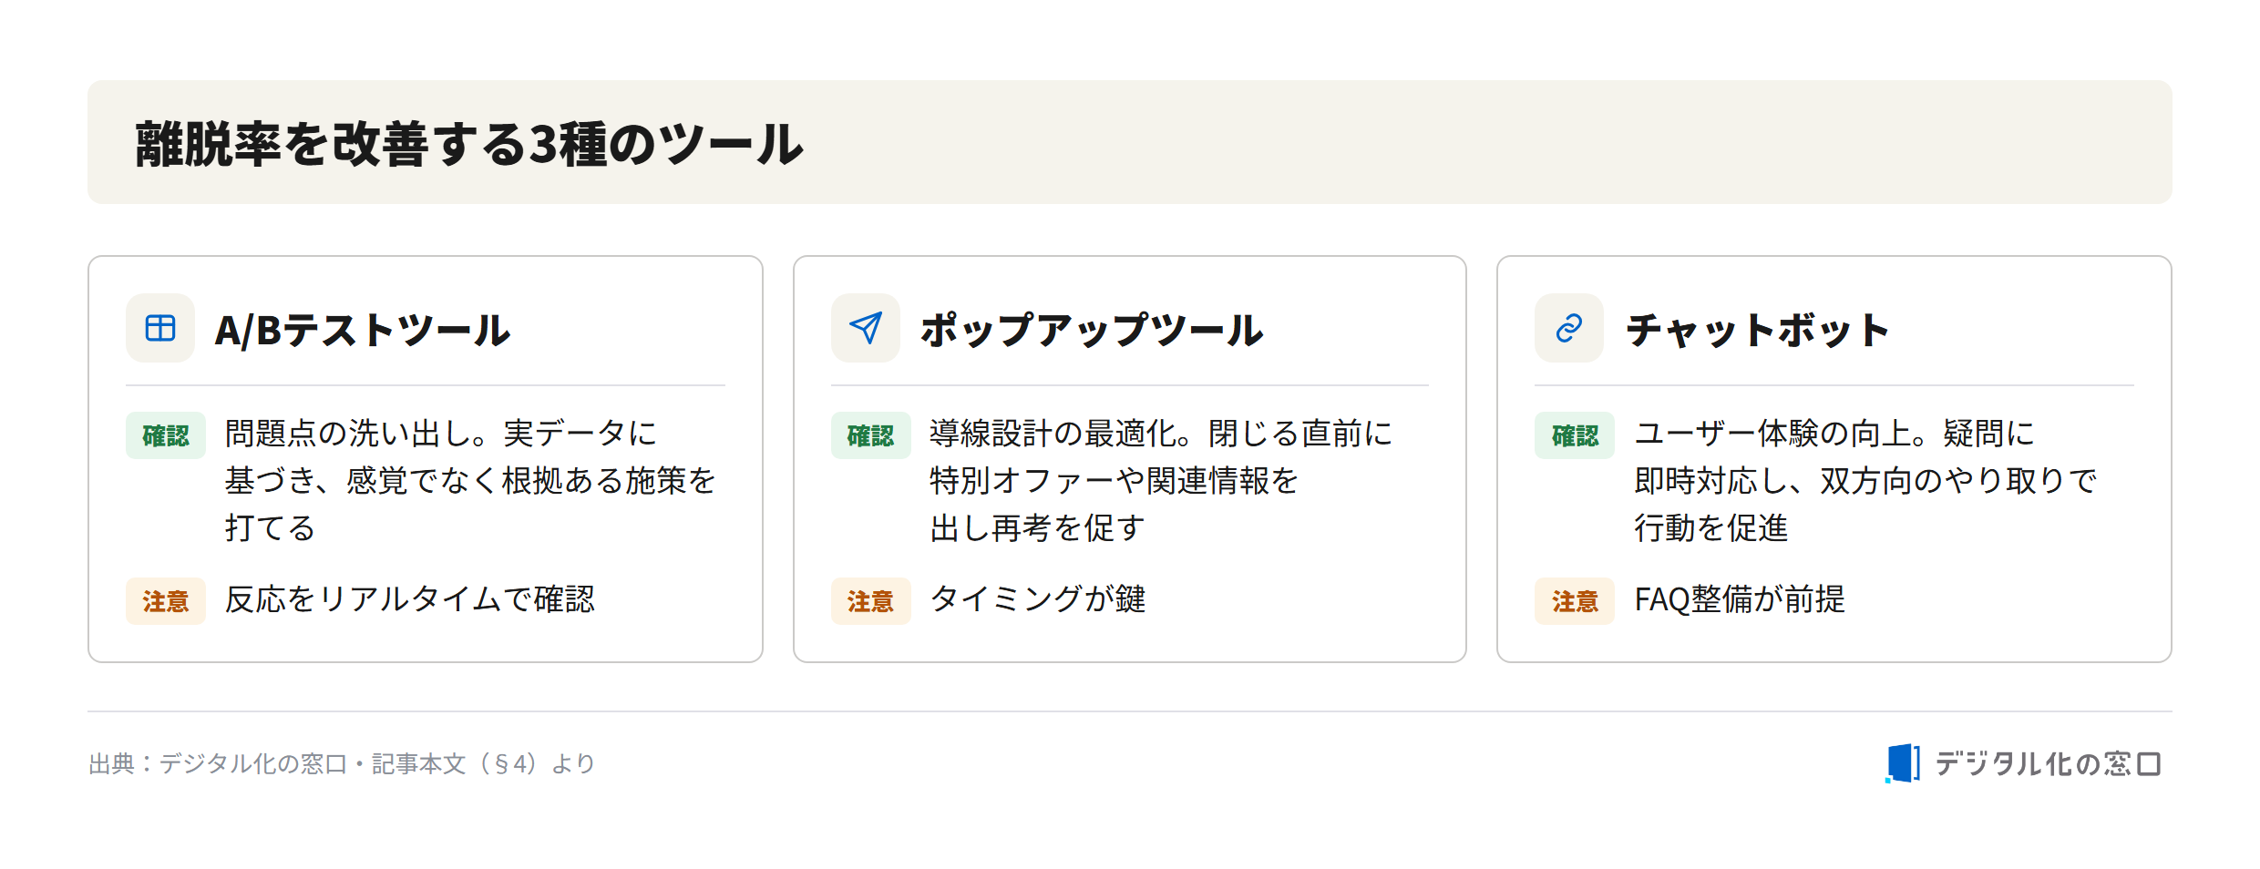Image resolution: width=2260 pixels, height=869 pixels.
Task: Select the ポップアップツール card heading
Action: (1092, 330)
